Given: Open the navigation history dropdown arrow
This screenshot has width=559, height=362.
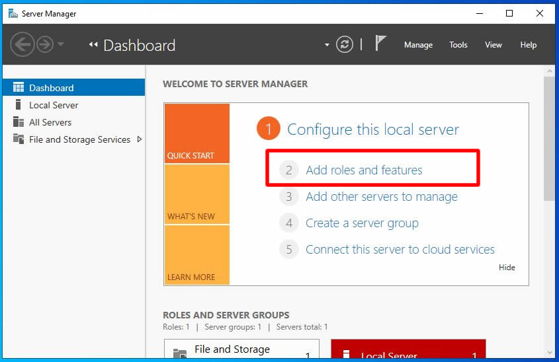Looking at the screenshot, I should tap(61, 44).
